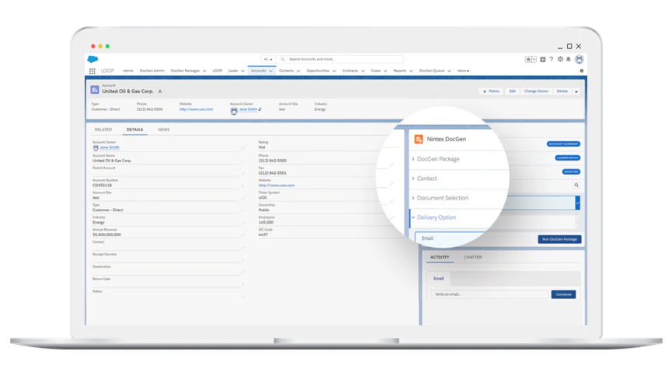Click the 'Search Accounts and more' field
Screen dimensions: 672x375
point(341,60)
